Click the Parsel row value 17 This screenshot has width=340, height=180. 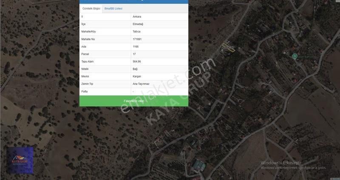134,54
